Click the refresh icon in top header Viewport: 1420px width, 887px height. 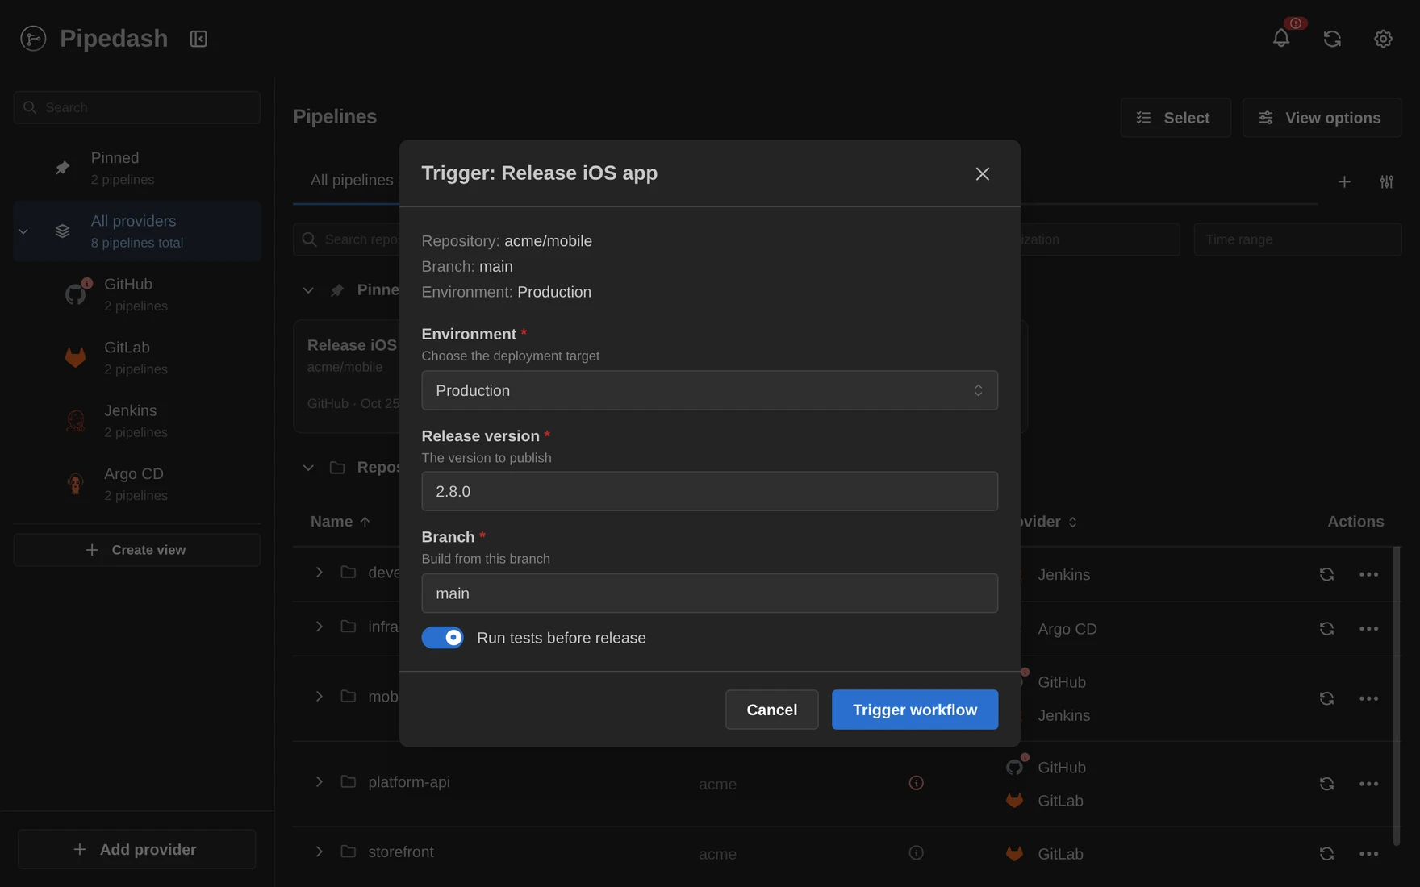coord(1332,38)
